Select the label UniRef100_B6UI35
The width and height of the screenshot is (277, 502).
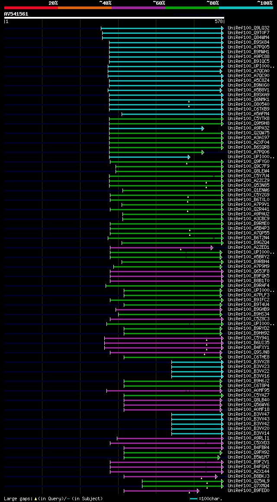248,343
